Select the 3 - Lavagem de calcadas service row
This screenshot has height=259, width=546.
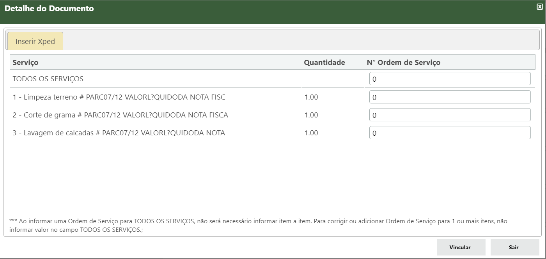click(119, 133)
